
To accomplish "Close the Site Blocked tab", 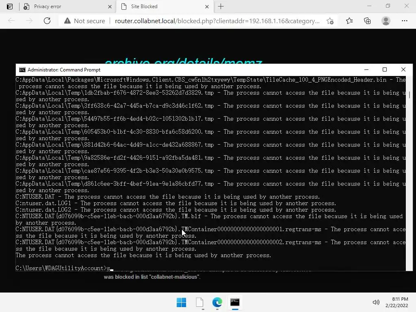I will click(207, 6).
